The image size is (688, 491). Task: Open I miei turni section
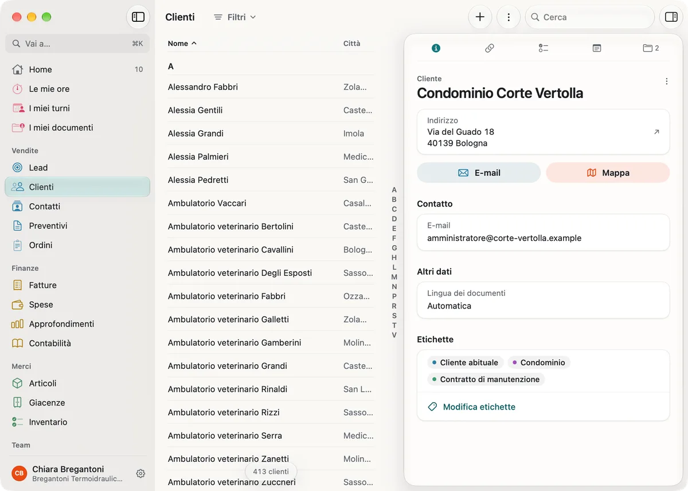(x=77, y=108)
